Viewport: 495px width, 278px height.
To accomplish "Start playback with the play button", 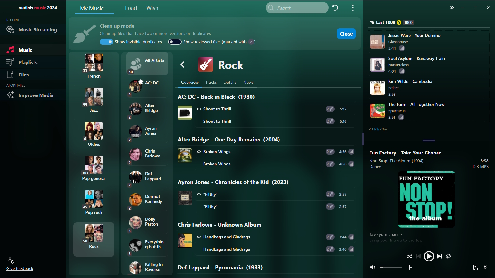I will pos(429,256).
